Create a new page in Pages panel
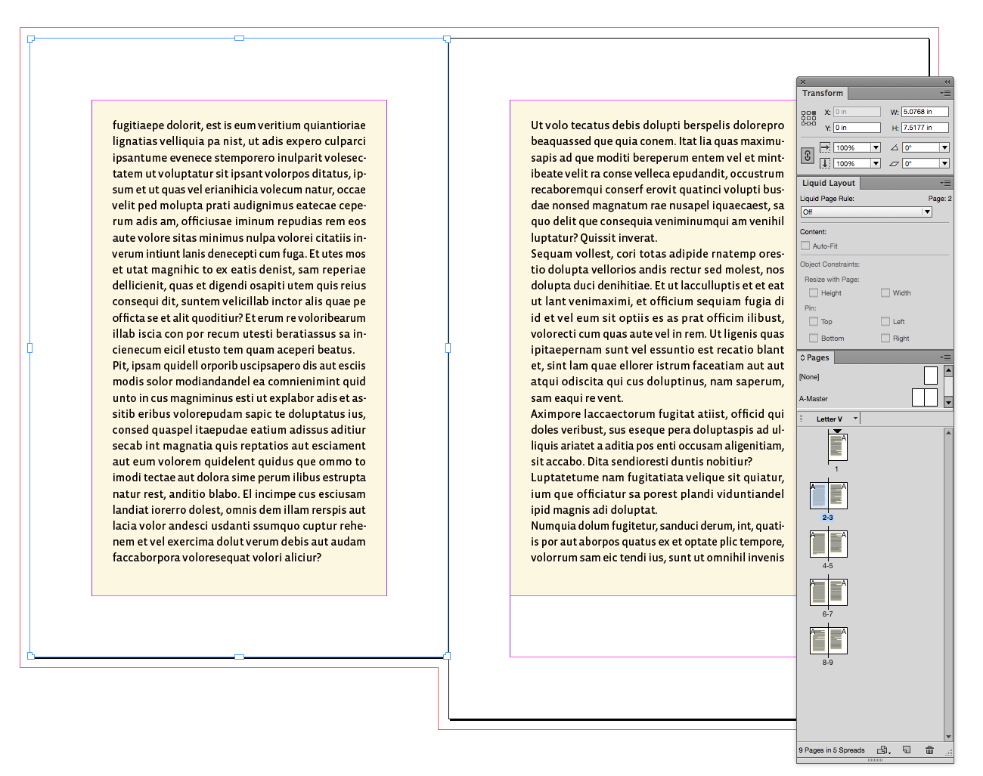Viewport: 983px width, 776px height. coord(907,750)
